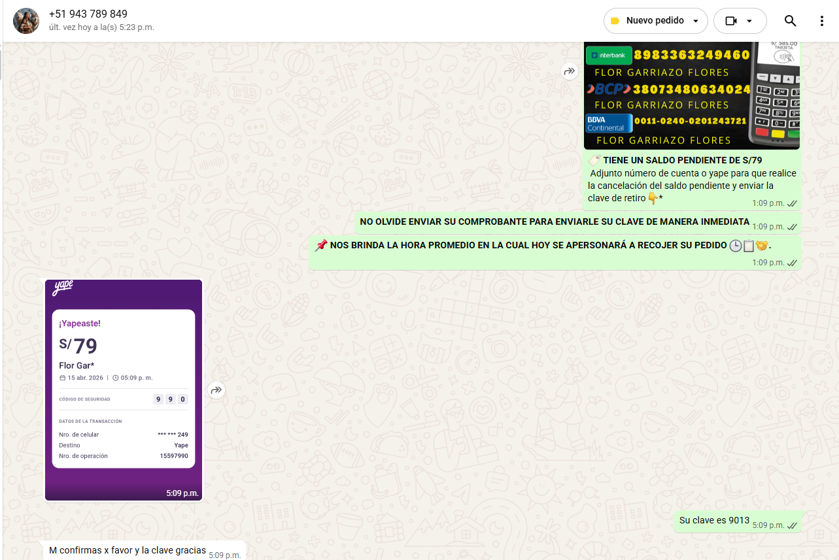Viewport: 839px width, 560px height.
Task: Expand the Nuevo pedido dropdown arrow
Action: [x=696, y=21]
